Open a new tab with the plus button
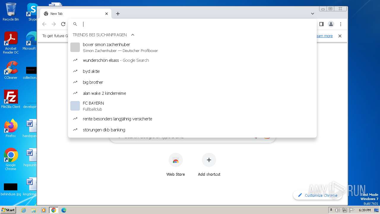380x214 pixels. [x=118, y=14]
